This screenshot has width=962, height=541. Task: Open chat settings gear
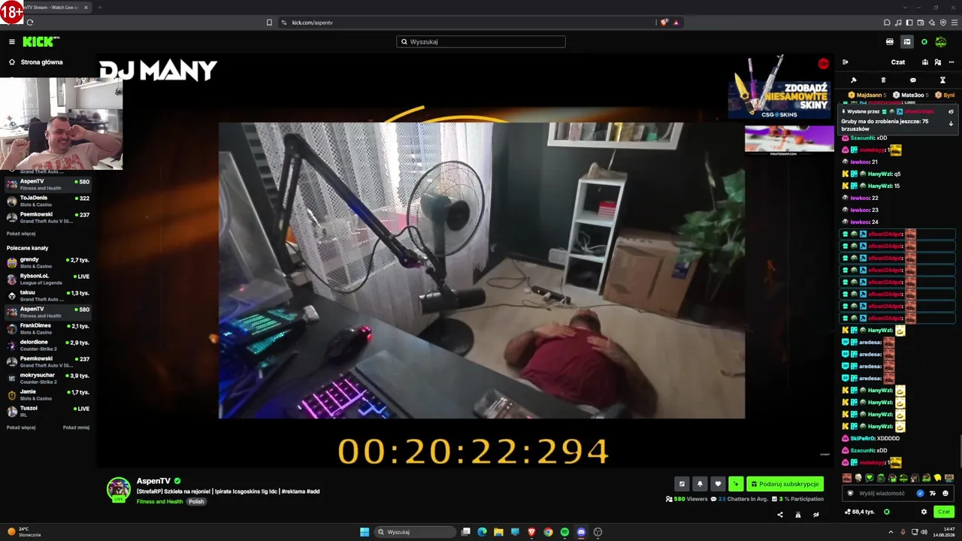(924, 512)
